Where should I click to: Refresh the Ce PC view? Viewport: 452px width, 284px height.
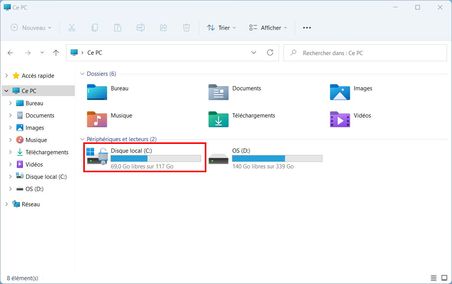270,52
